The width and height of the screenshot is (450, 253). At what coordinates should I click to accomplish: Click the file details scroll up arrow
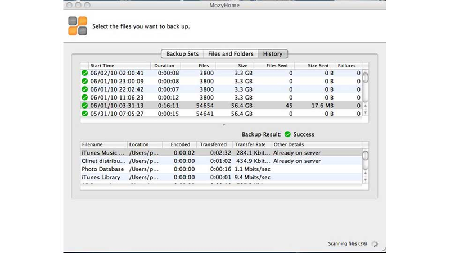tap(365, 173)
